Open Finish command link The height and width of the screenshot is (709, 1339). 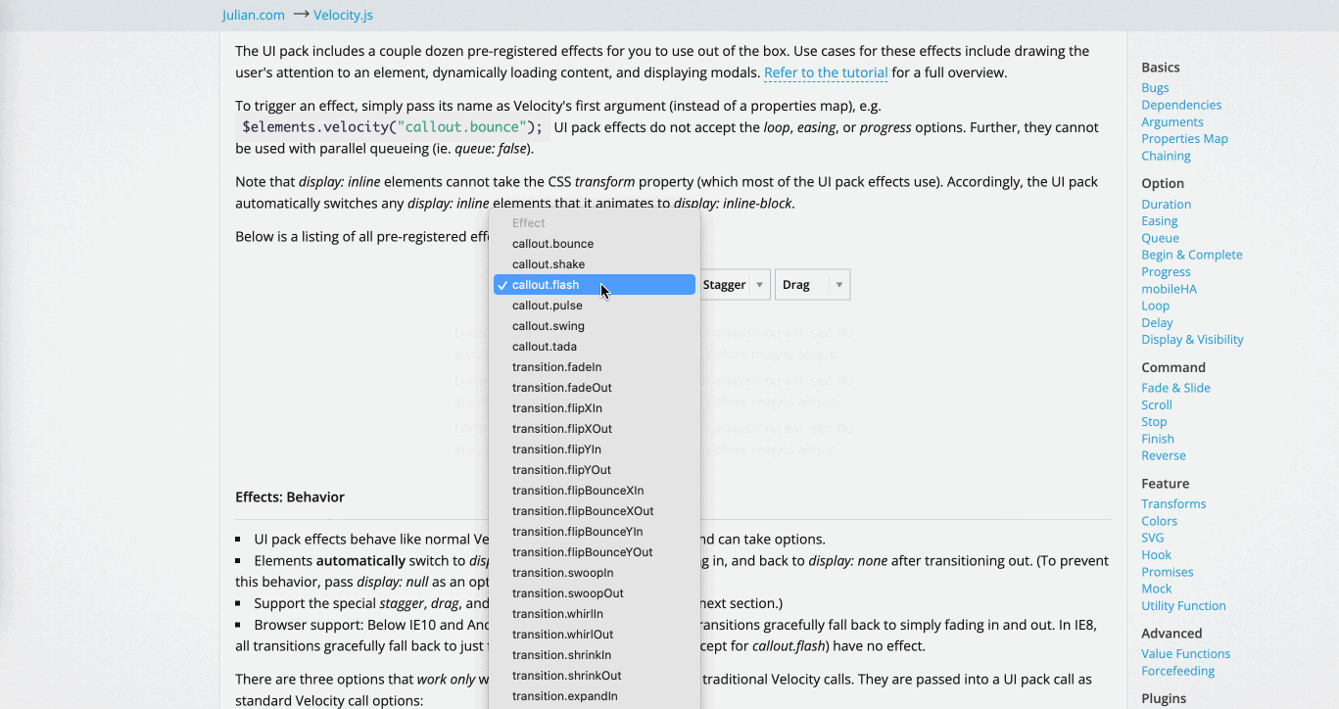pos(1158,439)
